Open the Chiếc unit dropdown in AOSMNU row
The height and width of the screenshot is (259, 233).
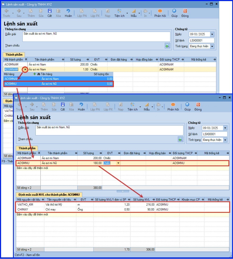tap(118, 163)
